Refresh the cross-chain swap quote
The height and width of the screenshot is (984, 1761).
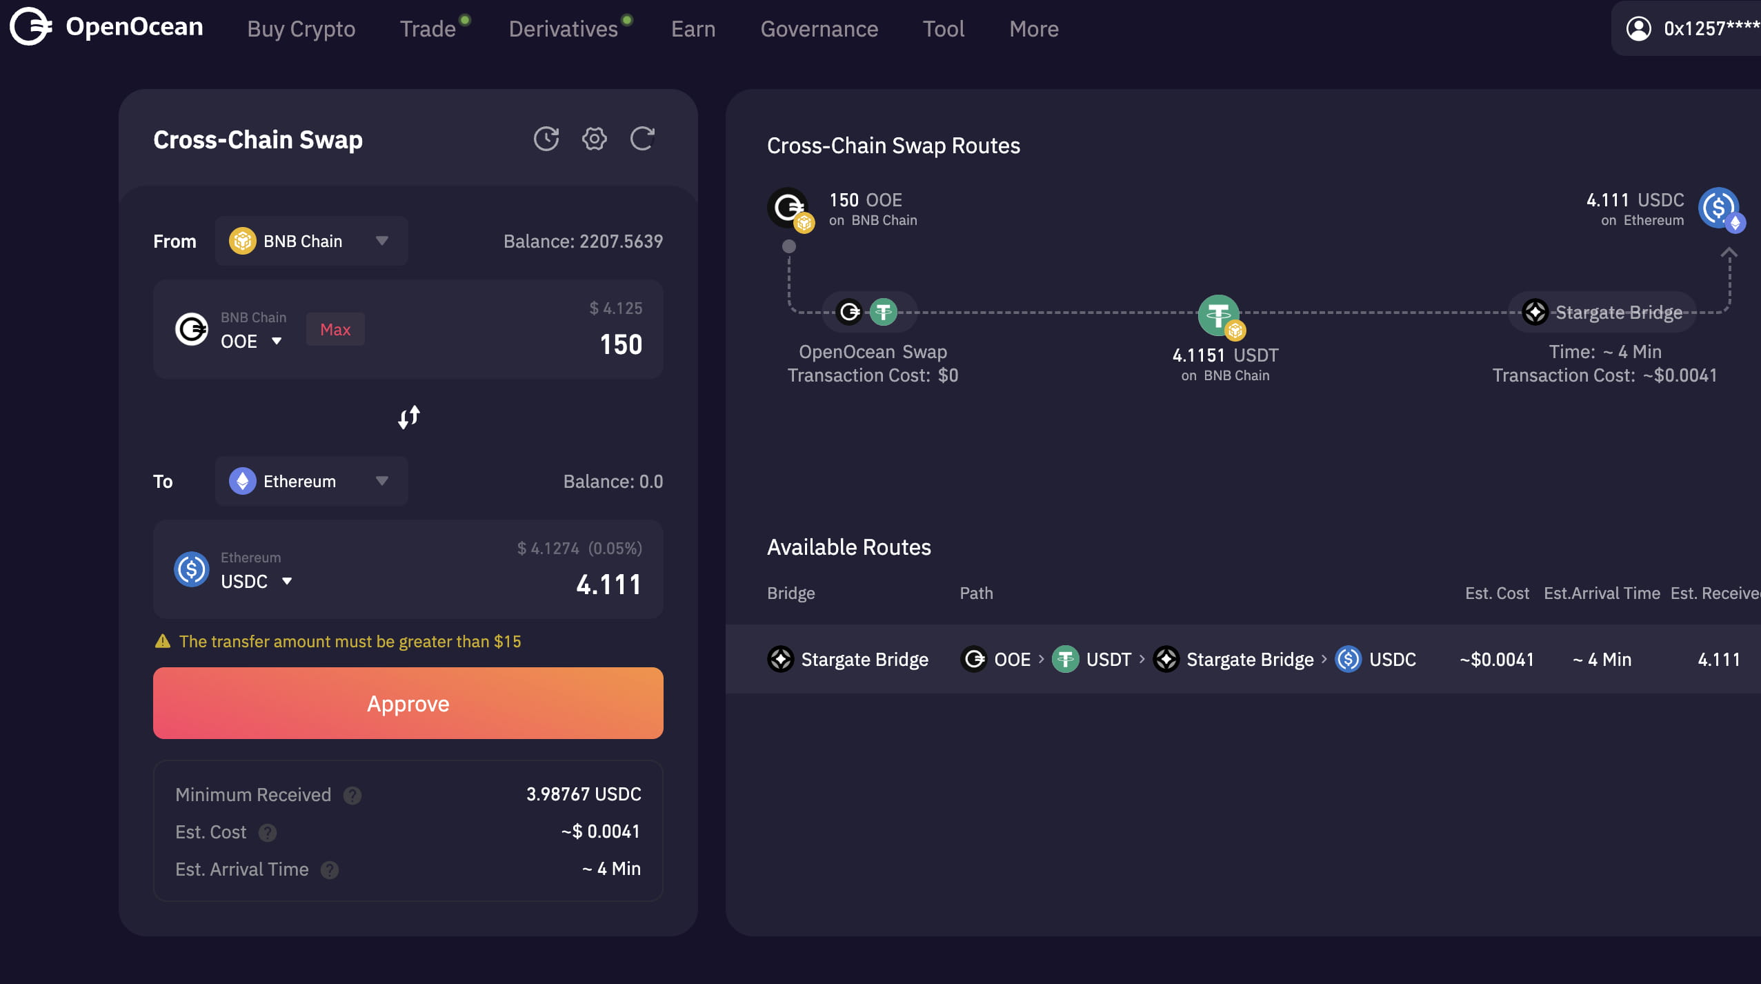[642, 139]
